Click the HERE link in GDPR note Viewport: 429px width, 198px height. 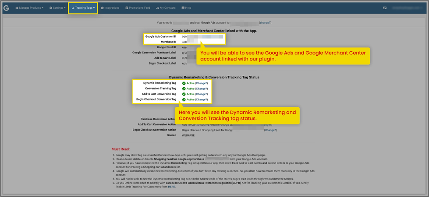pyautogui.click(x=171, y=187)
